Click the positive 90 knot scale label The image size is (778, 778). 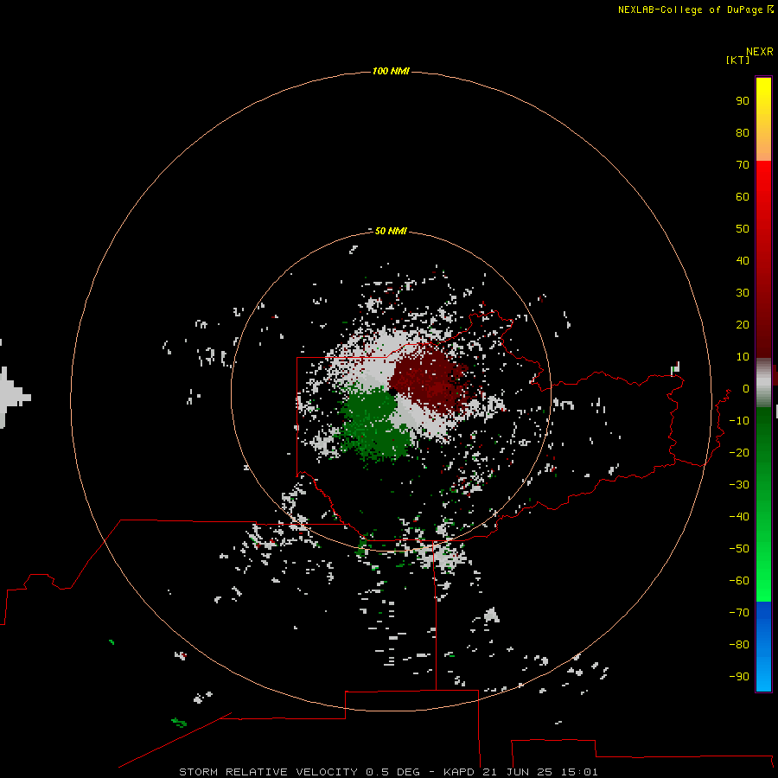(x=743, y=101)
